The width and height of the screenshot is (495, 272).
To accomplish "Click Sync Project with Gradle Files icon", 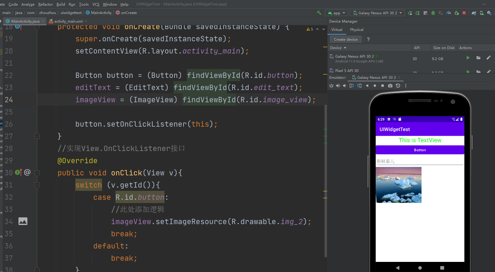I will 474,13.
